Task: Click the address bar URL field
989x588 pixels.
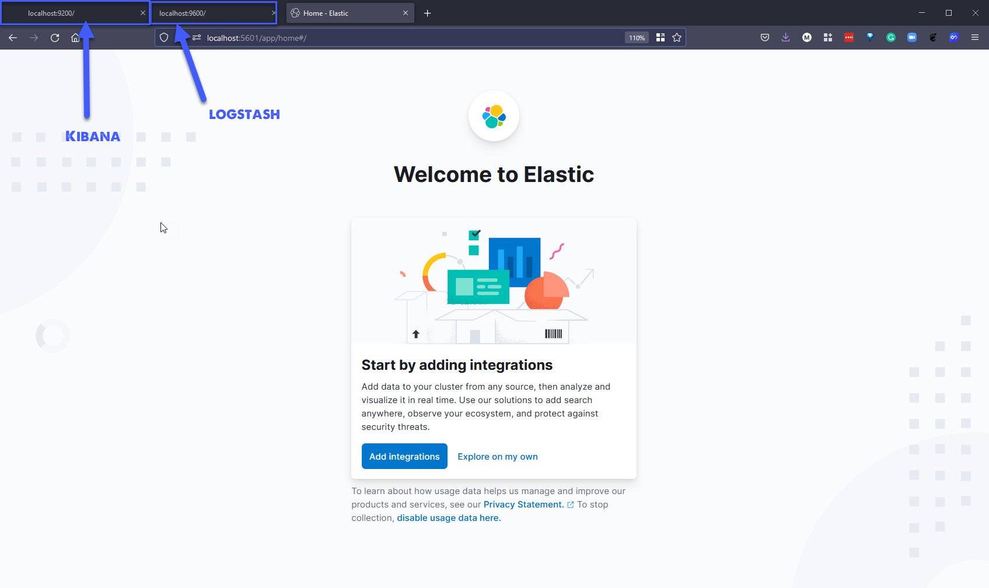Action: pos(408,38)
